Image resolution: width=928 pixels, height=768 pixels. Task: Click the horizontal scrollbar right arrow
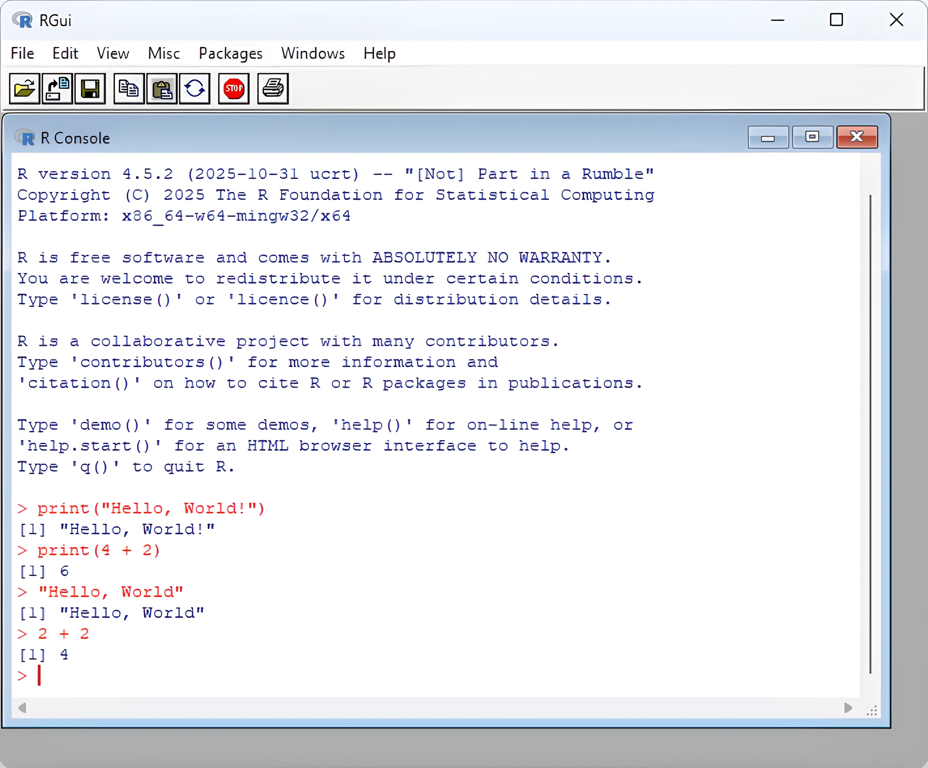[848, 708]
